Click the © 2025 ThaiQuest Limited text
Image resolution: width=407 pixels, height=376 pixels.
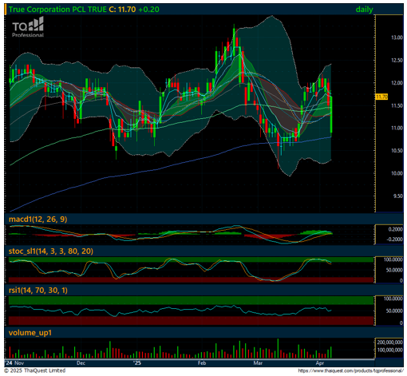pyautogui.click(x=34, y=370)
